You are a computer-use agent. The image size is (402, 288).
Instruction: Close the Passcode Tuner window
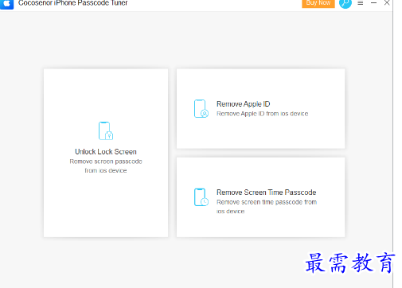[x=387, y=3]
